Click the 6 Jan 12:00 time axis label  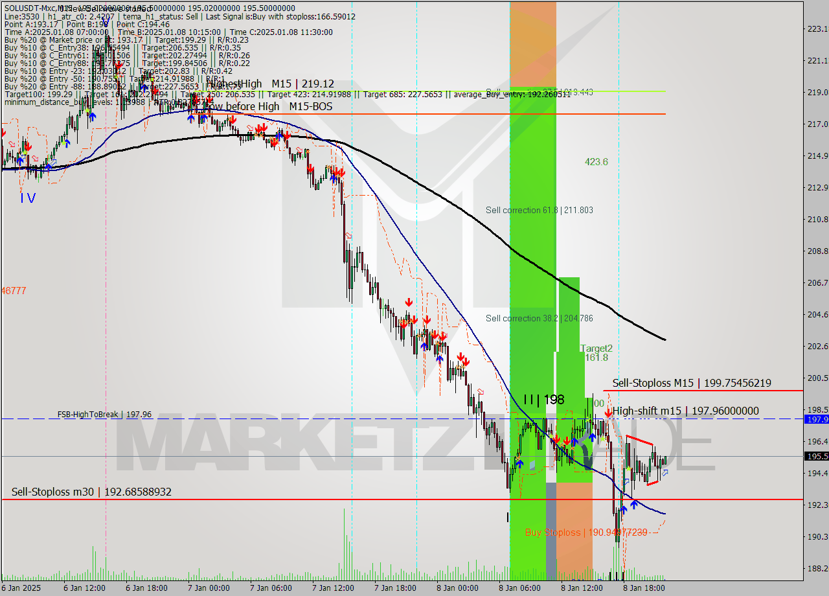point(84,588)
